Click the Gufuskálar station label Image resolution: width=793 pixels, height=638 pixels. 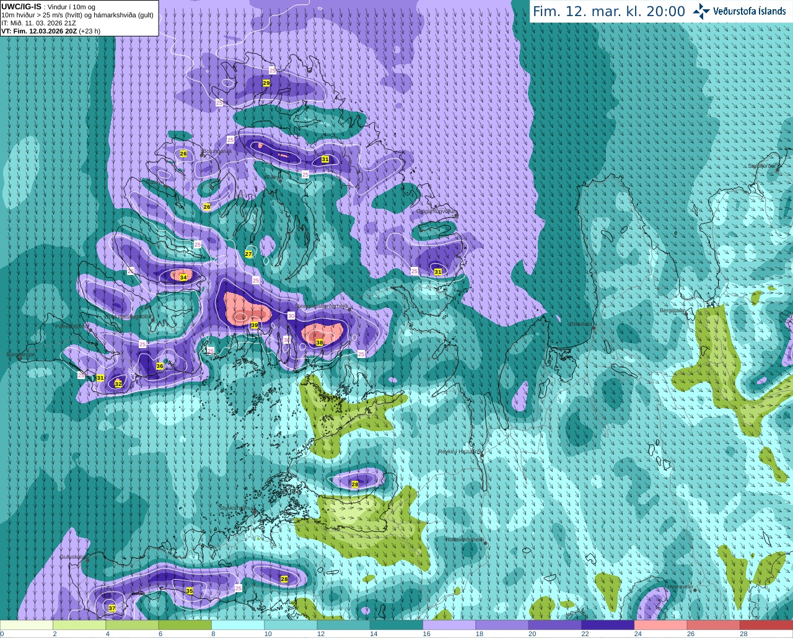(x=73, y=557)
